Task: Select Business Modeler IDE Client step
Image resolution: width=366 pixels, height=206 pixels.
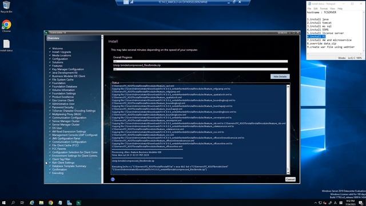Action: 69,76
